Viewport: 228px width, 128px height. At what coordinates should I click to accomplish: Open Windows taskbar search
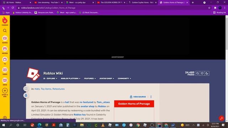point(11,125)
